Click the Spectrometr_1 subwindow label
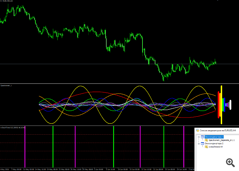The height and width of the screenshot is (171, 239). [x=6, y=85]
